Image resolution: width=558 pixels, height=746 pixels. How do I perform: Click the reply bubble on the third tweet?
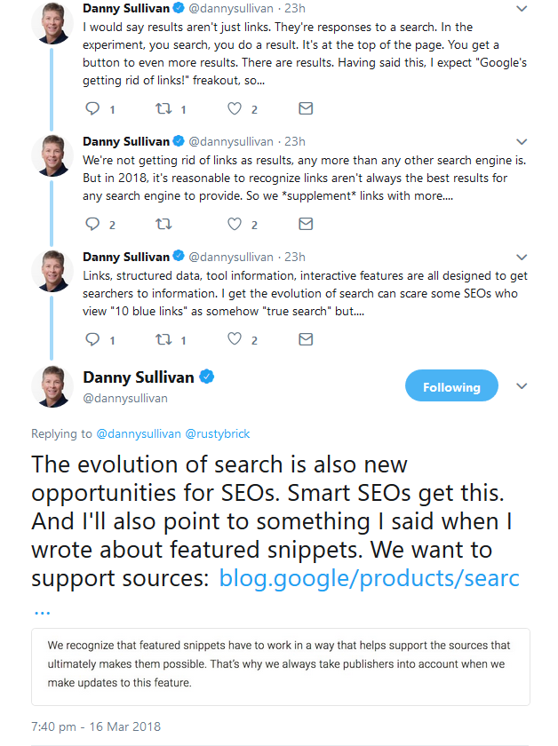click(92, 339)
